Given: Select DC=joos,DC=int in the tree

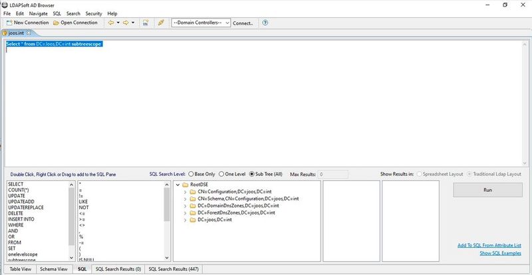Looking at the screenshot, I should (x=215, y=220).
